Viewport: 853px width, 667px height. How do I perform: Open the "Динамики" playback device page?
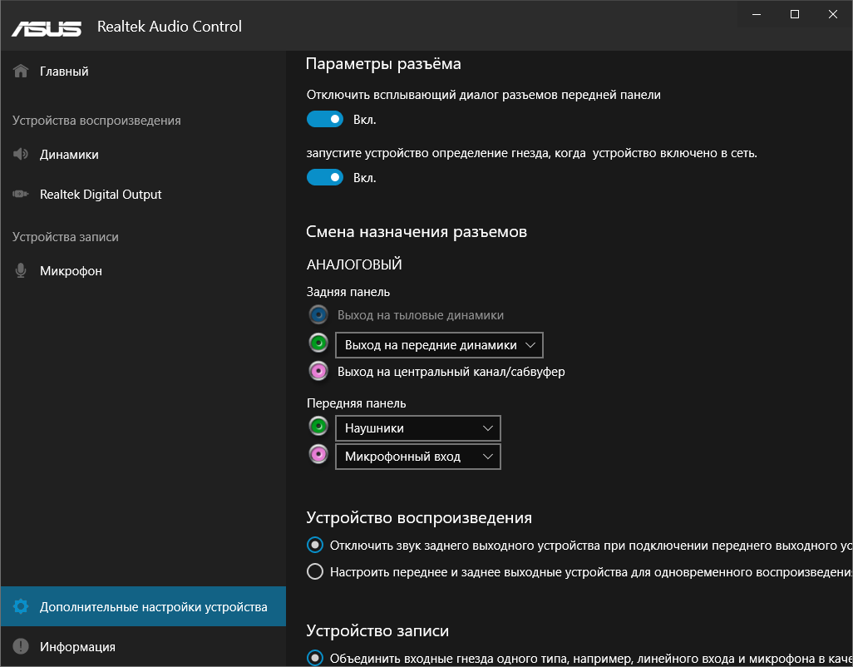tap(68, 155)
